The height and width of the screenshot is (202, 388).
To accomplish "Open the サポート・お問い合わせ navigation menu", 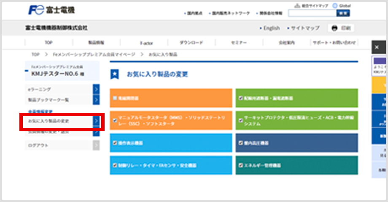I will tap(334, 43).
